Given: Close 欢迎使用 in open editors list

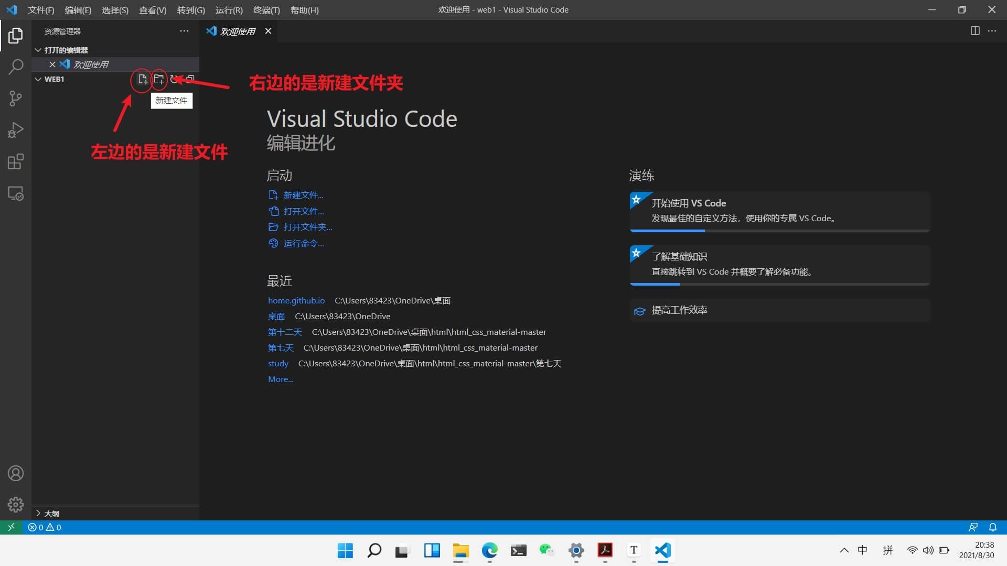Looking at the screenshot, I should pos(52,64).
